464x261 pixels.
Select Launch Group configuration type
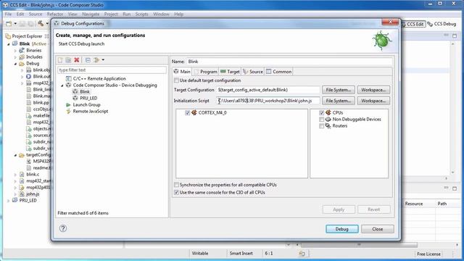pos(86,104)
